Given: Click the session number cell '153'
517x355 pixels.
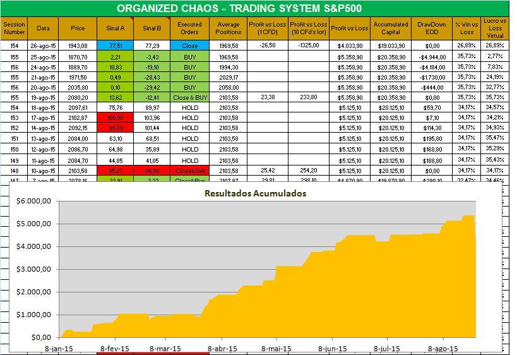Looking at the screenshot, I should pyautogui.click(x=14, y=117).
